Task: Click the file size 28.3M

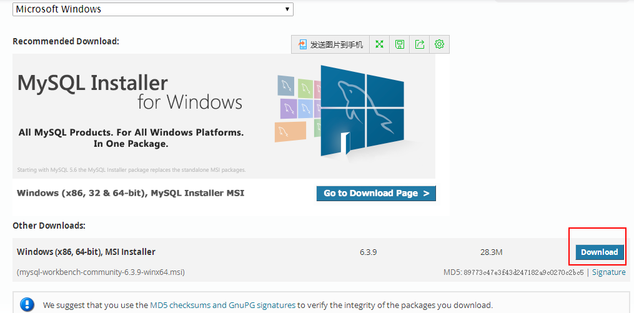Action: [x=491, y=252]
